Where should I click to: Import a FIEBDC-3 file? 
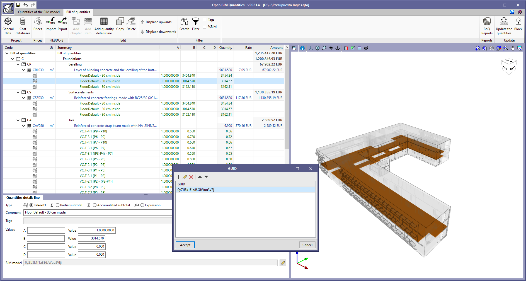pos(51,24)
